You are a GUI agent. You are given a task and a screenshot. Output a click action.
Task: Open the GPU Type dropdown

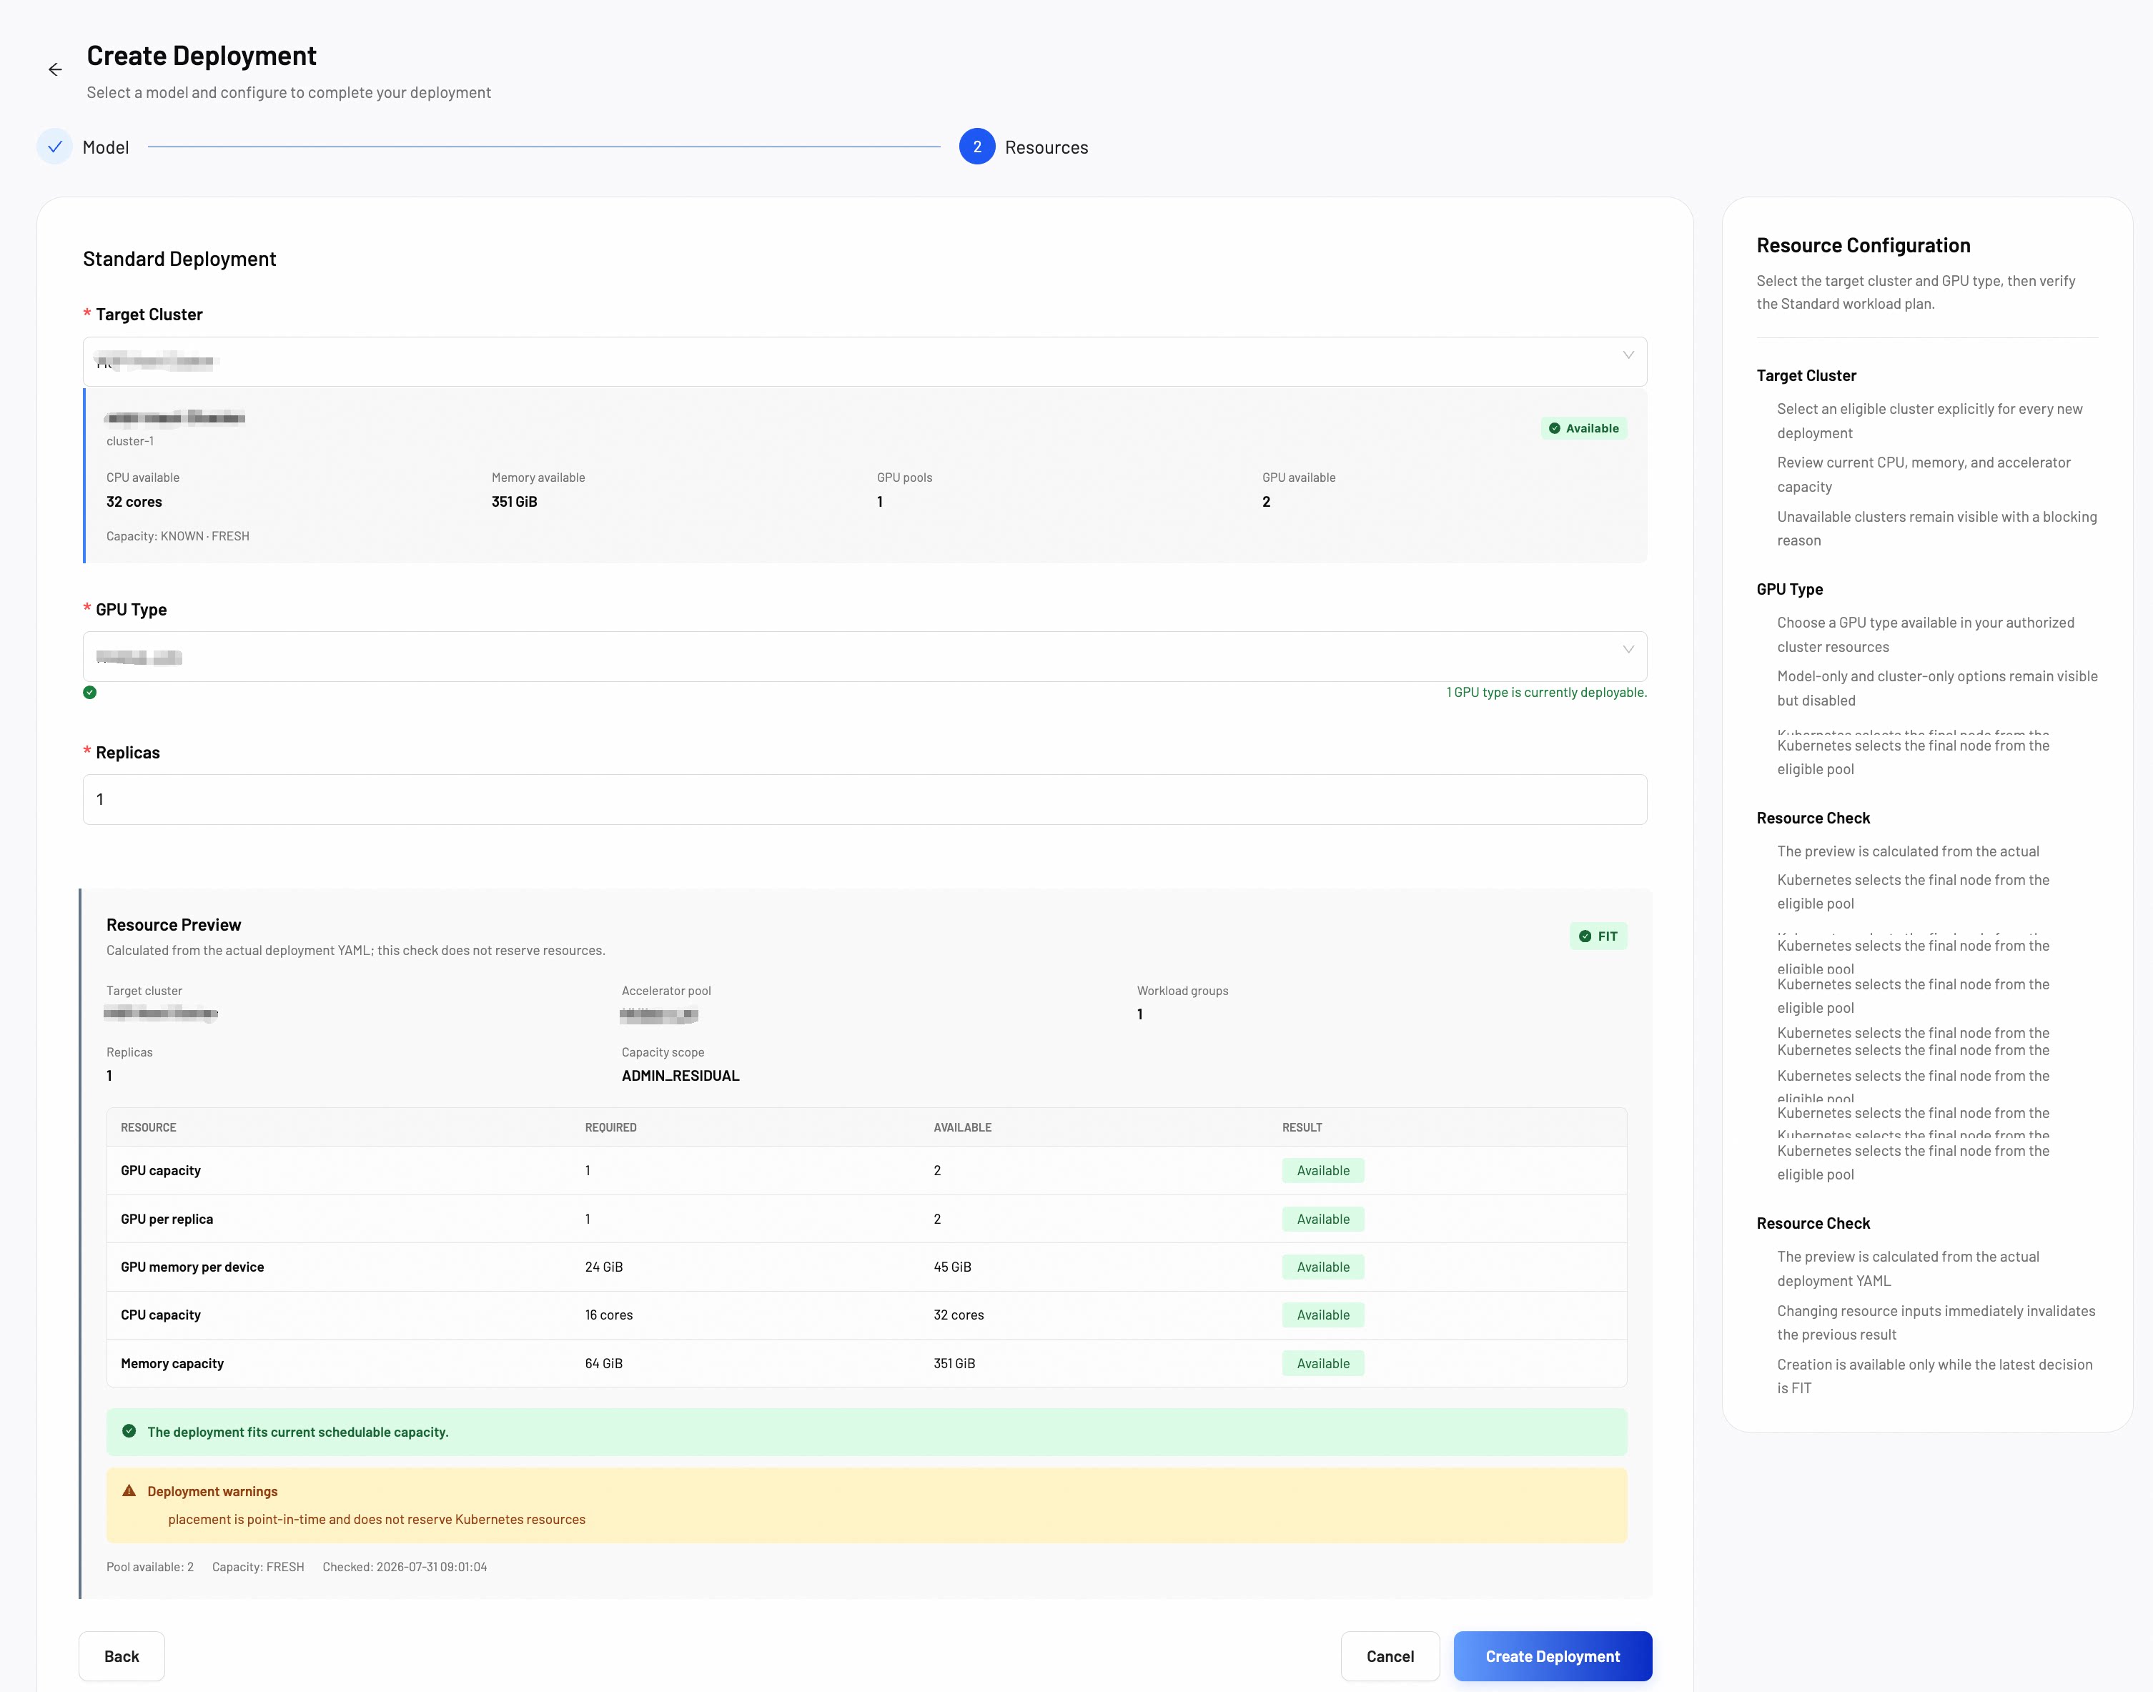[865, 657]
